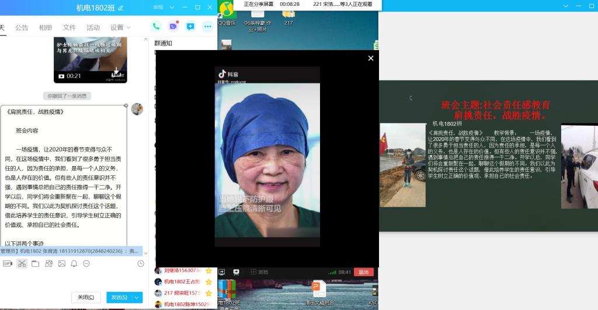Switch to the 文件 tab

69,27
